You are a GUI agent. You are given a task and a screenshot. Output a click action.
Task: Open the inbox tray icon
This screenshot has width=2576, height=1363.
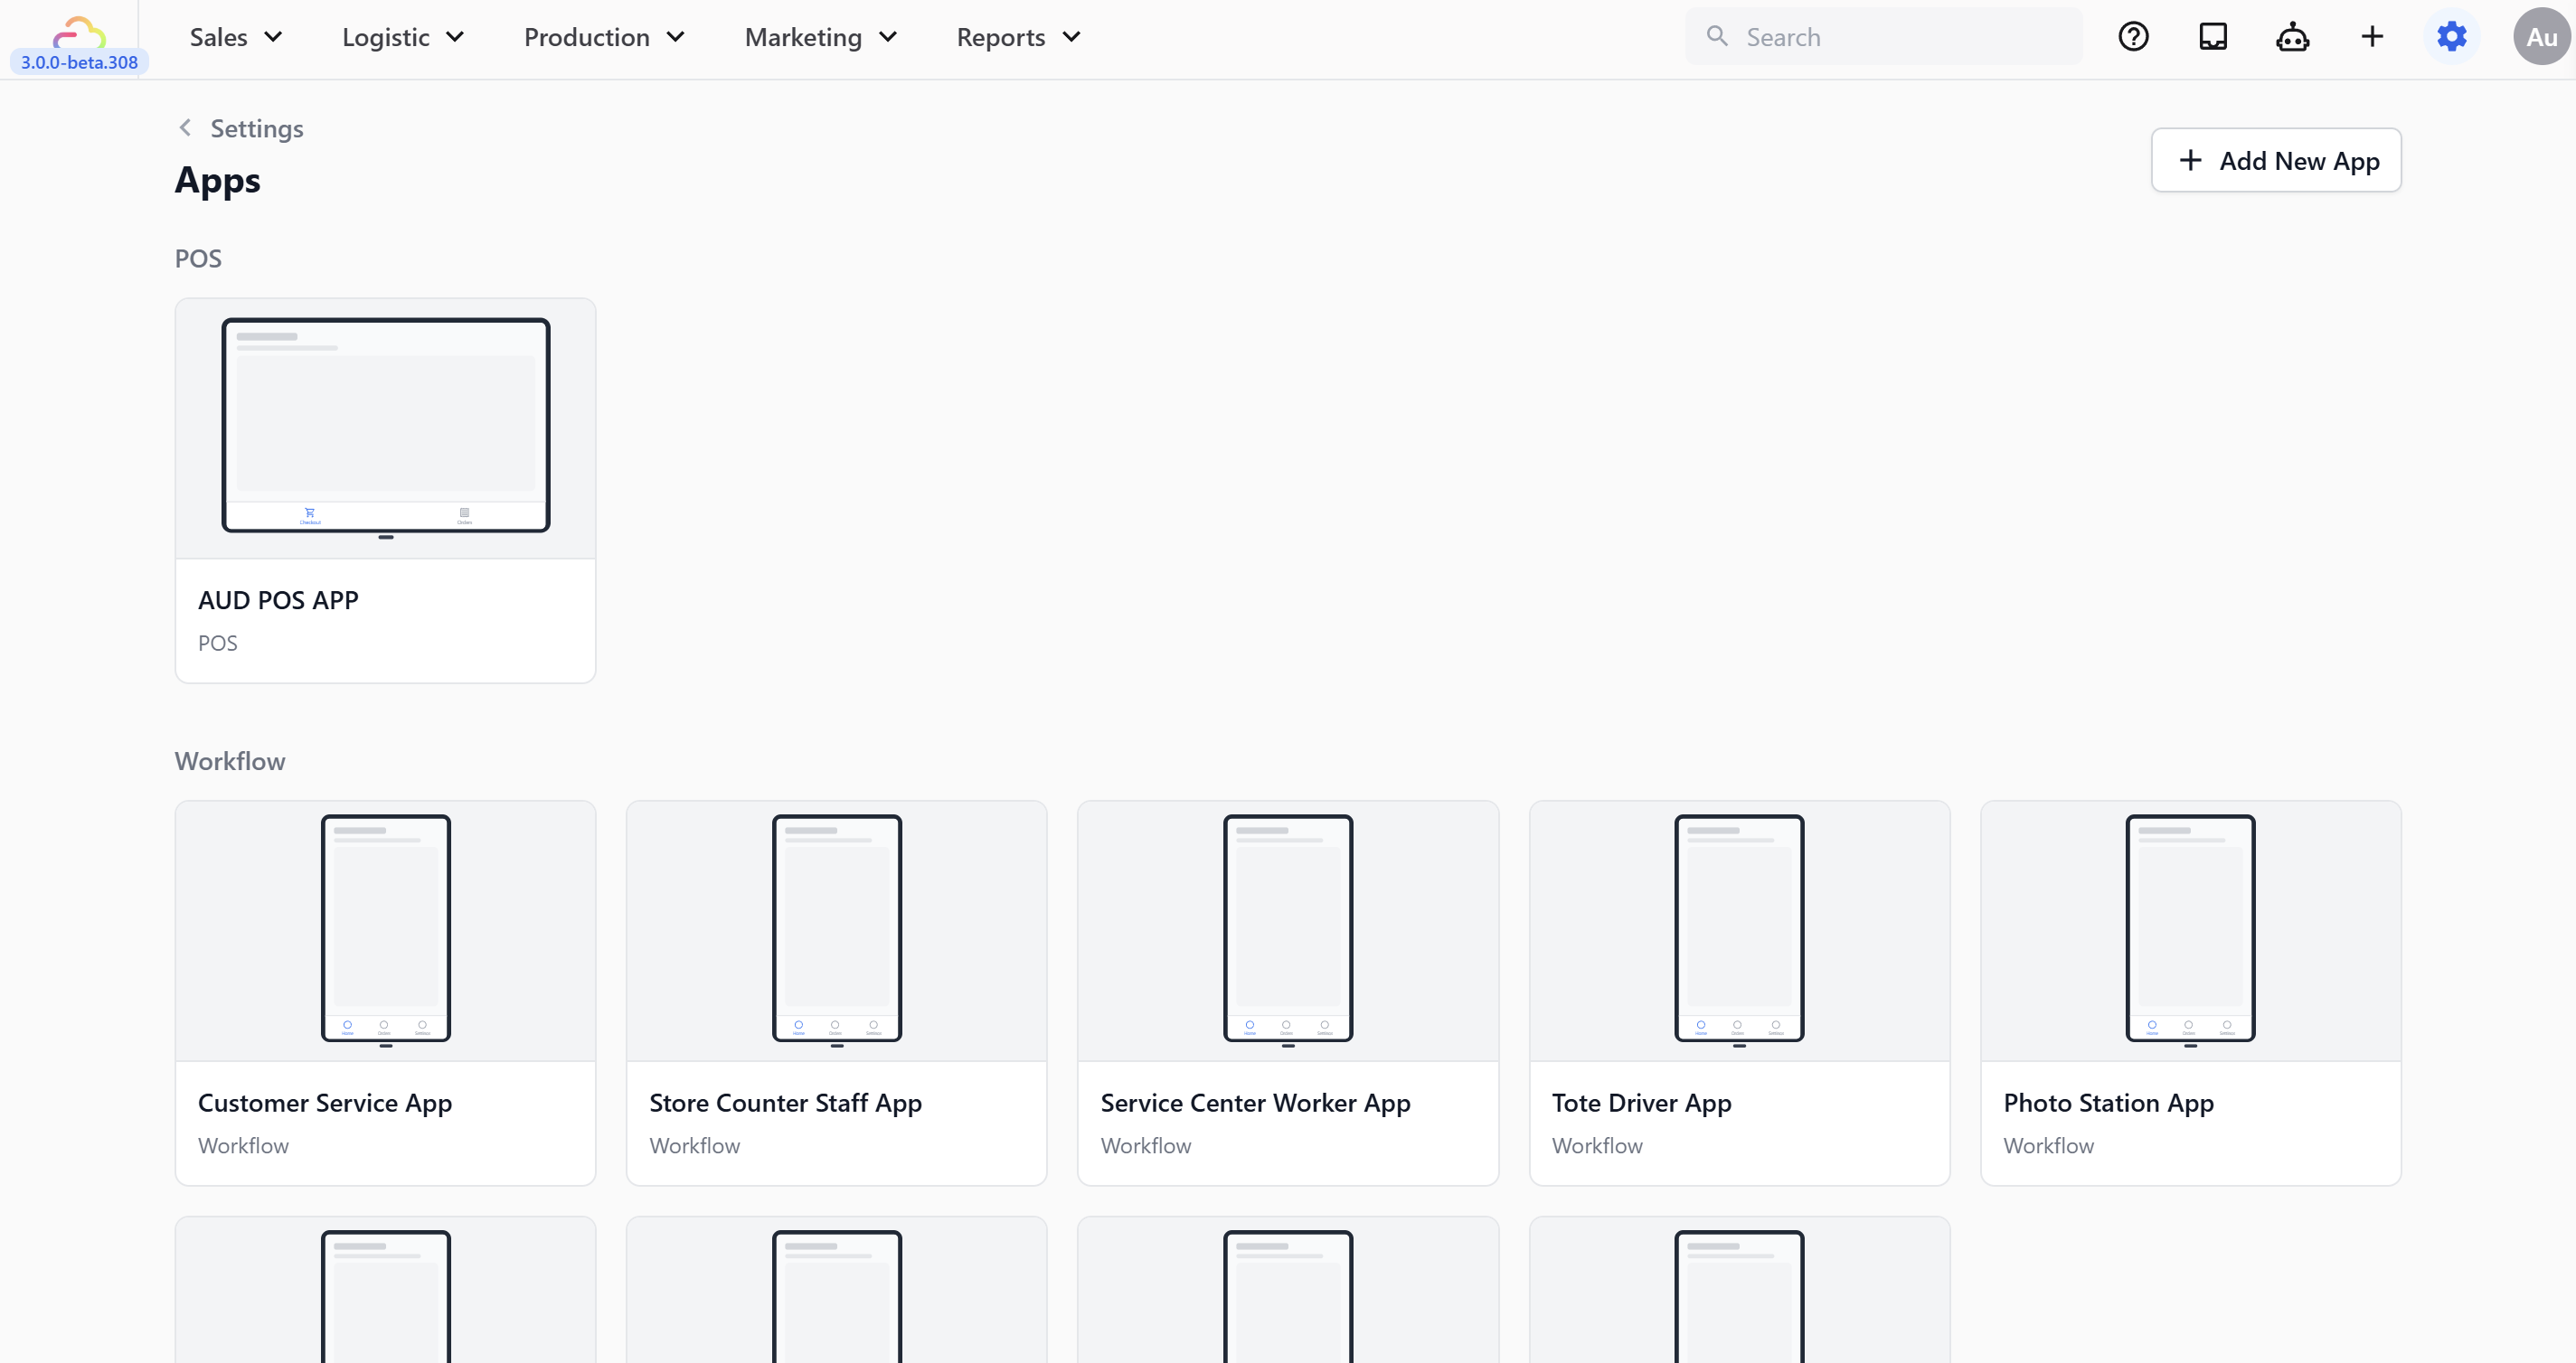coord(2212,37)
